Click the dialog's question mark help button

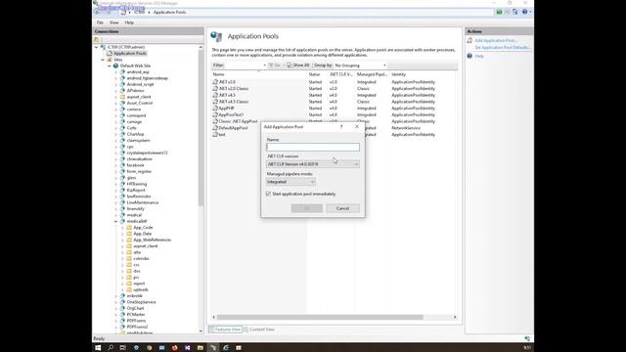pyautogui.click(x=341, y=126)
